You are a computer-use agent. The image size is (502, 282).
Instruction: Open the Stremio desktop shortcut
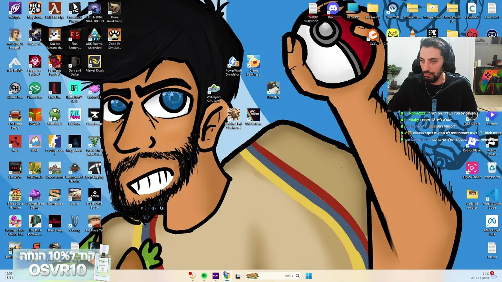click(492, 117)
